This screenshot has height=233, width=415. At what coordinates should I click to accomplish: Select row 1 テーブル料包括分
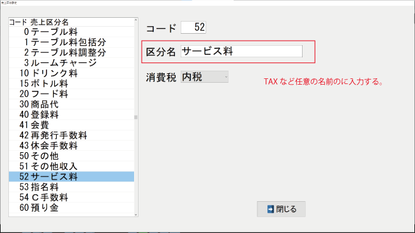(x=72, y=42)
